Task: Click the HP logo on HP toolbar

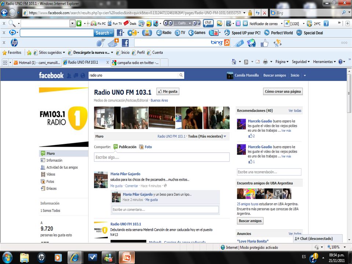Action: 14,43
